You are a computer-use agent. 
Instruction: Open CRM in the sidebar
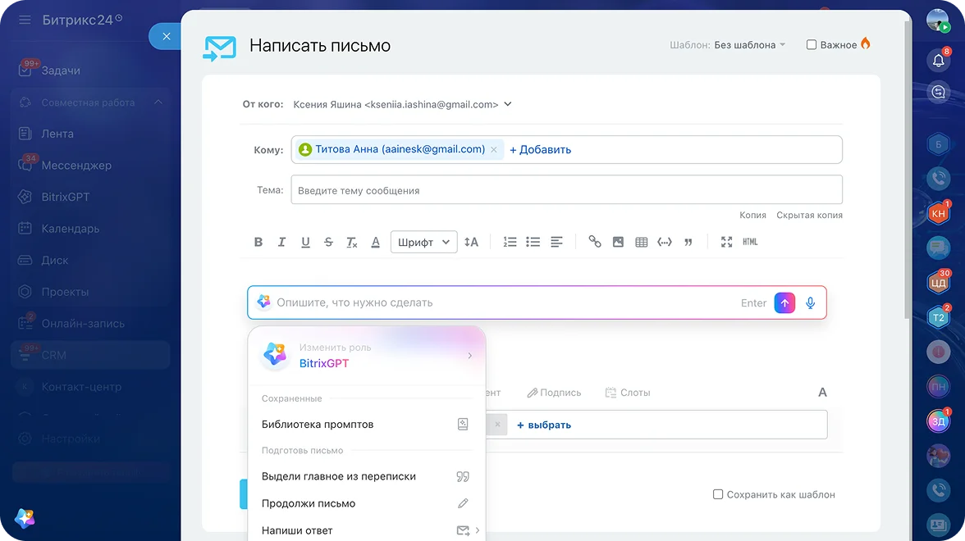[90, 356]
